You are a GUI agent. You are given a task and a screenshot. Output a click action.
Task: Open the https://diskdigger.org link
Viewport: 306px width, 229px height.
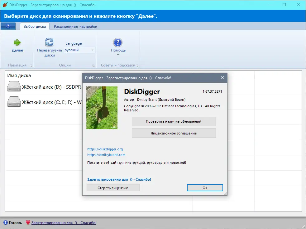click(x=105, y=149)
